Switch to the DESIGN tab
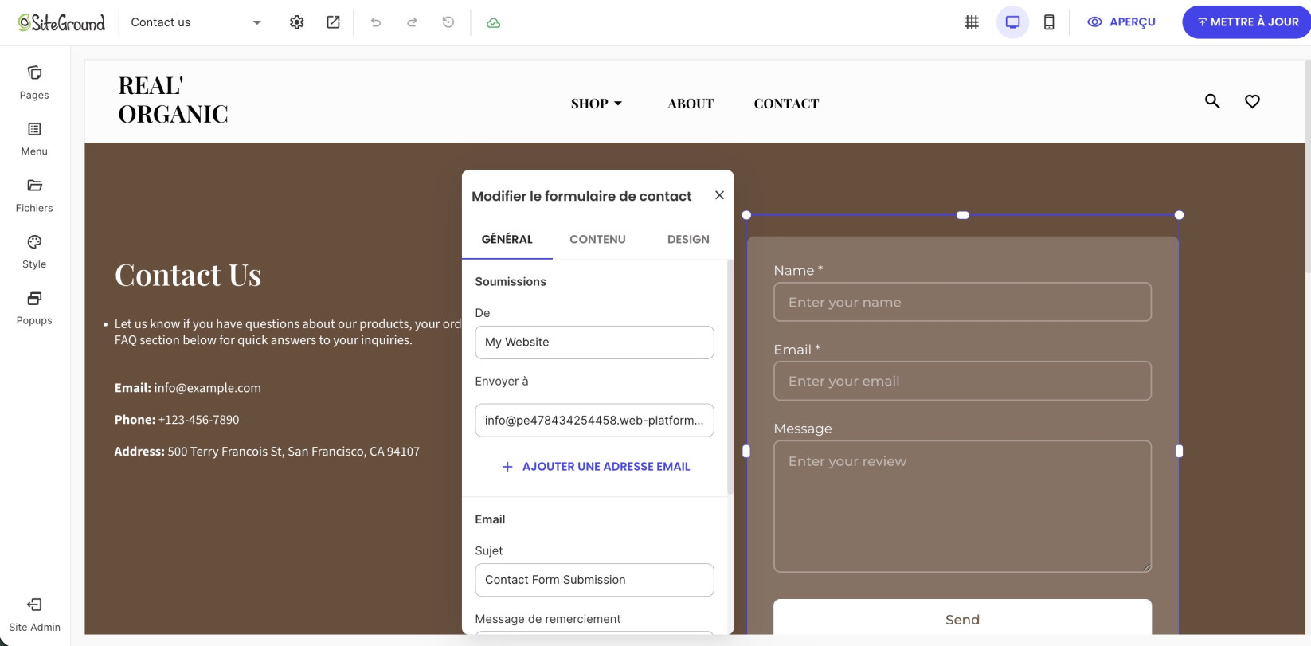 (688, 239)
